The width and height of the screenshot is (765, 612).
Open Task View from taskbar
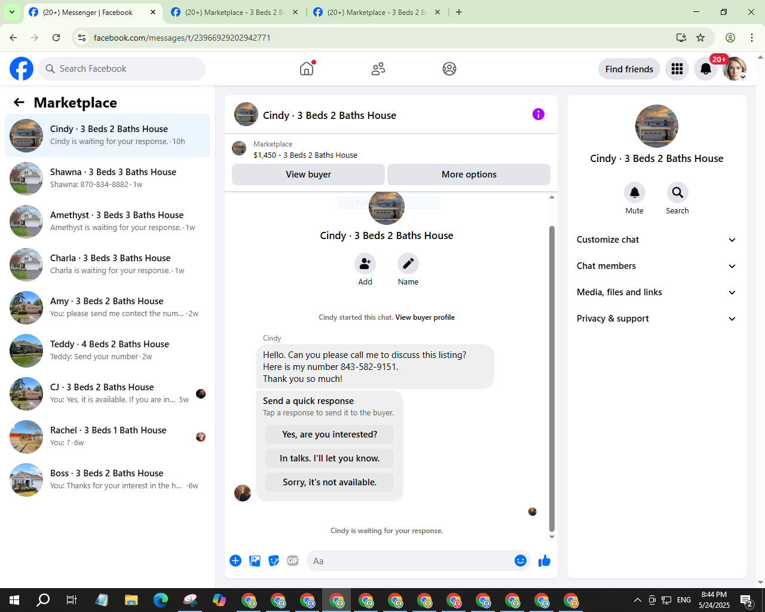pos(72,600)
